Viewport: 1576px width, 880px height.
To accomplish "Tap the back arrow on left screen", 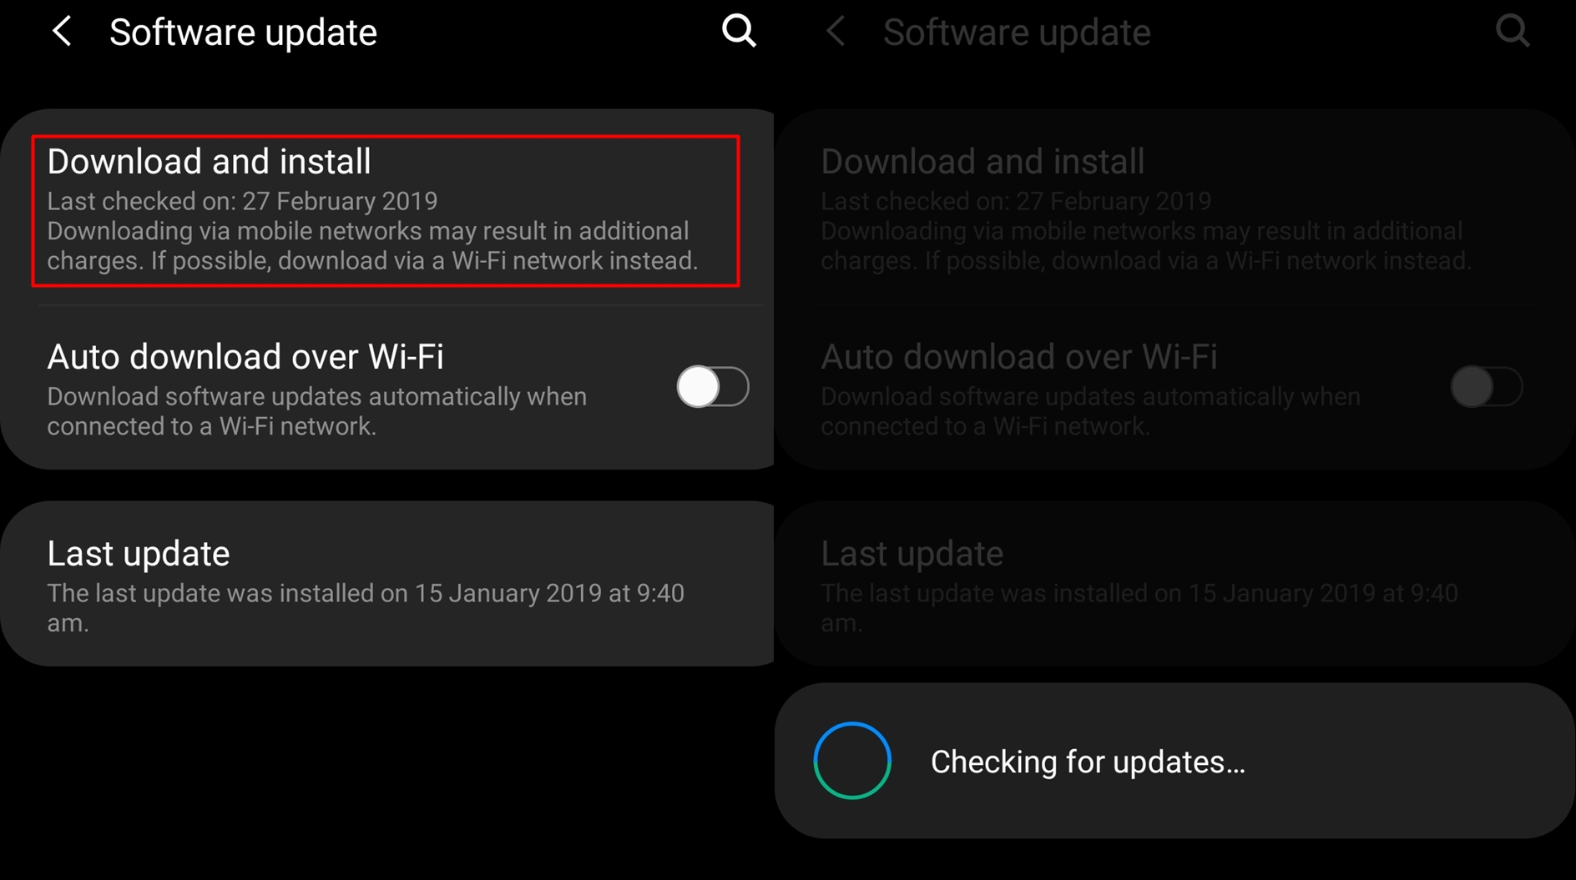I will (x=62, y=32).
